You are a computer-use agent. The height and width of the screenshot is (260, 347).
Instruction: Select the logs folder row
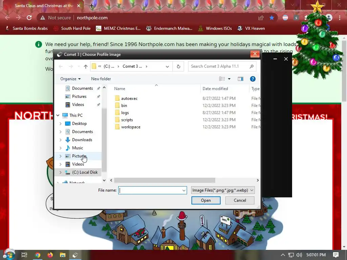pyautogui.click(x=125, y=112)
